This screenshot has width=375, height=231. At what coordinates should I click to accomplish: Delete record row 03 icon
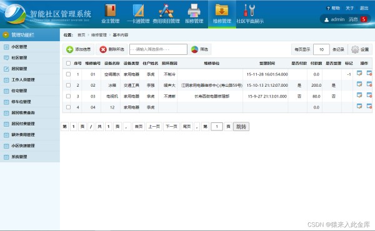[369, 95]
